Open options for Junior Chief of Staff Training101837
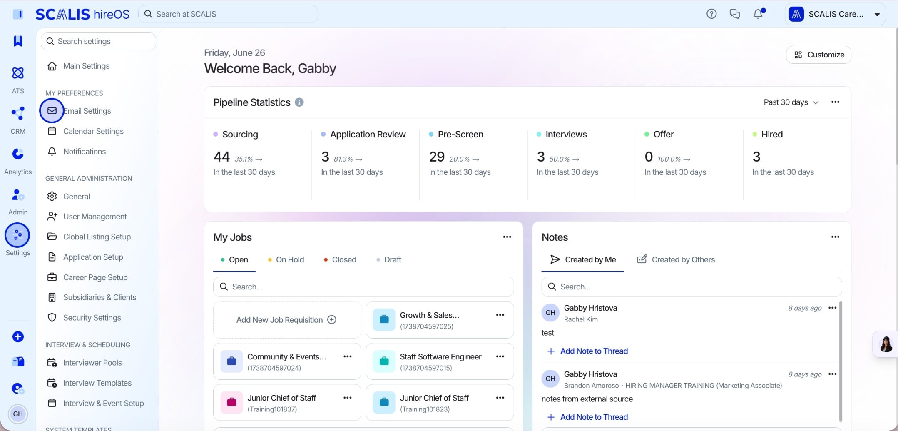898x431 pixels. 347,398
